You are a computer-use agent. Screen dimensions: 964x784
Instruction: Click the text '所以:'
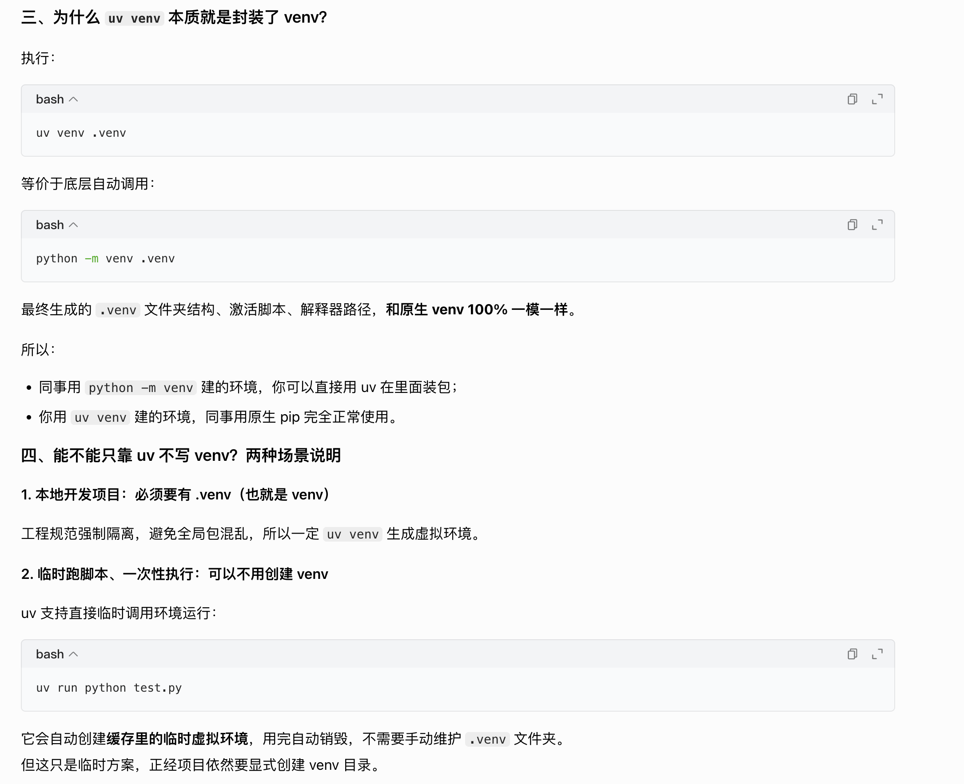pos(38,349)
